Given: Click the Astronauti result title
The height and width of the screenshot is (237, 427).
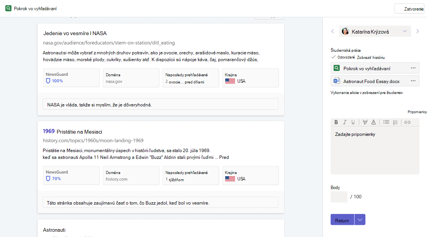Looking at the screenshot, I should click(x=54, y=230).
